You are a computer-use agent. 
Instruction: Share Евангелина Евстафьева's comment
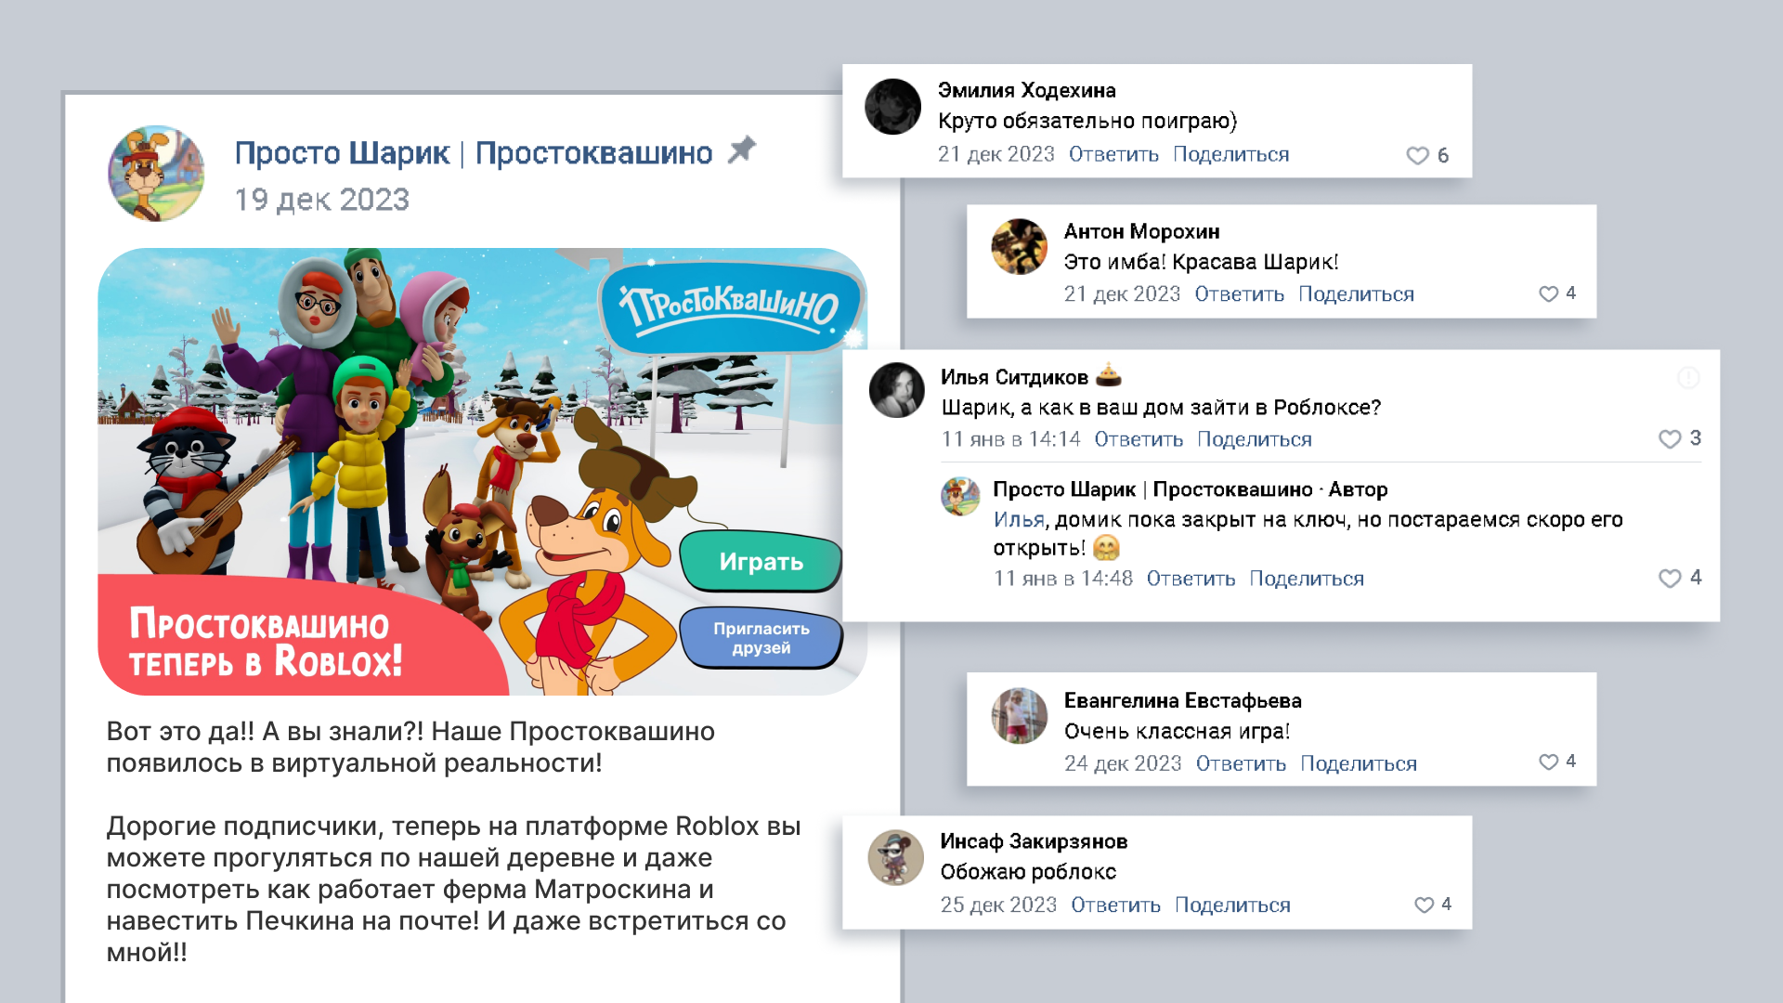point(1359,763)
